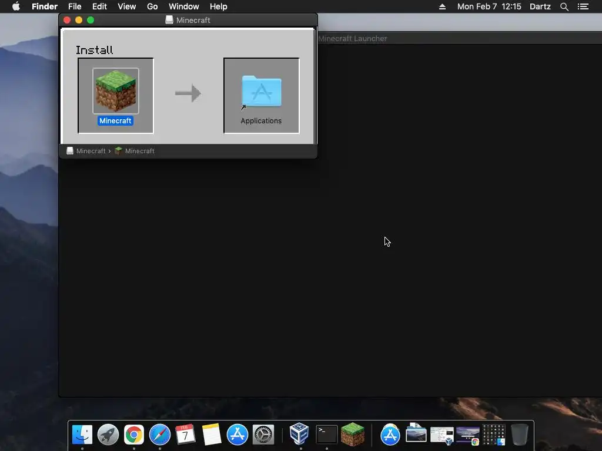Viewport: 602px width, 451px height.
Task: Open Safari from the Dock
Action: [x=160, y=435]
